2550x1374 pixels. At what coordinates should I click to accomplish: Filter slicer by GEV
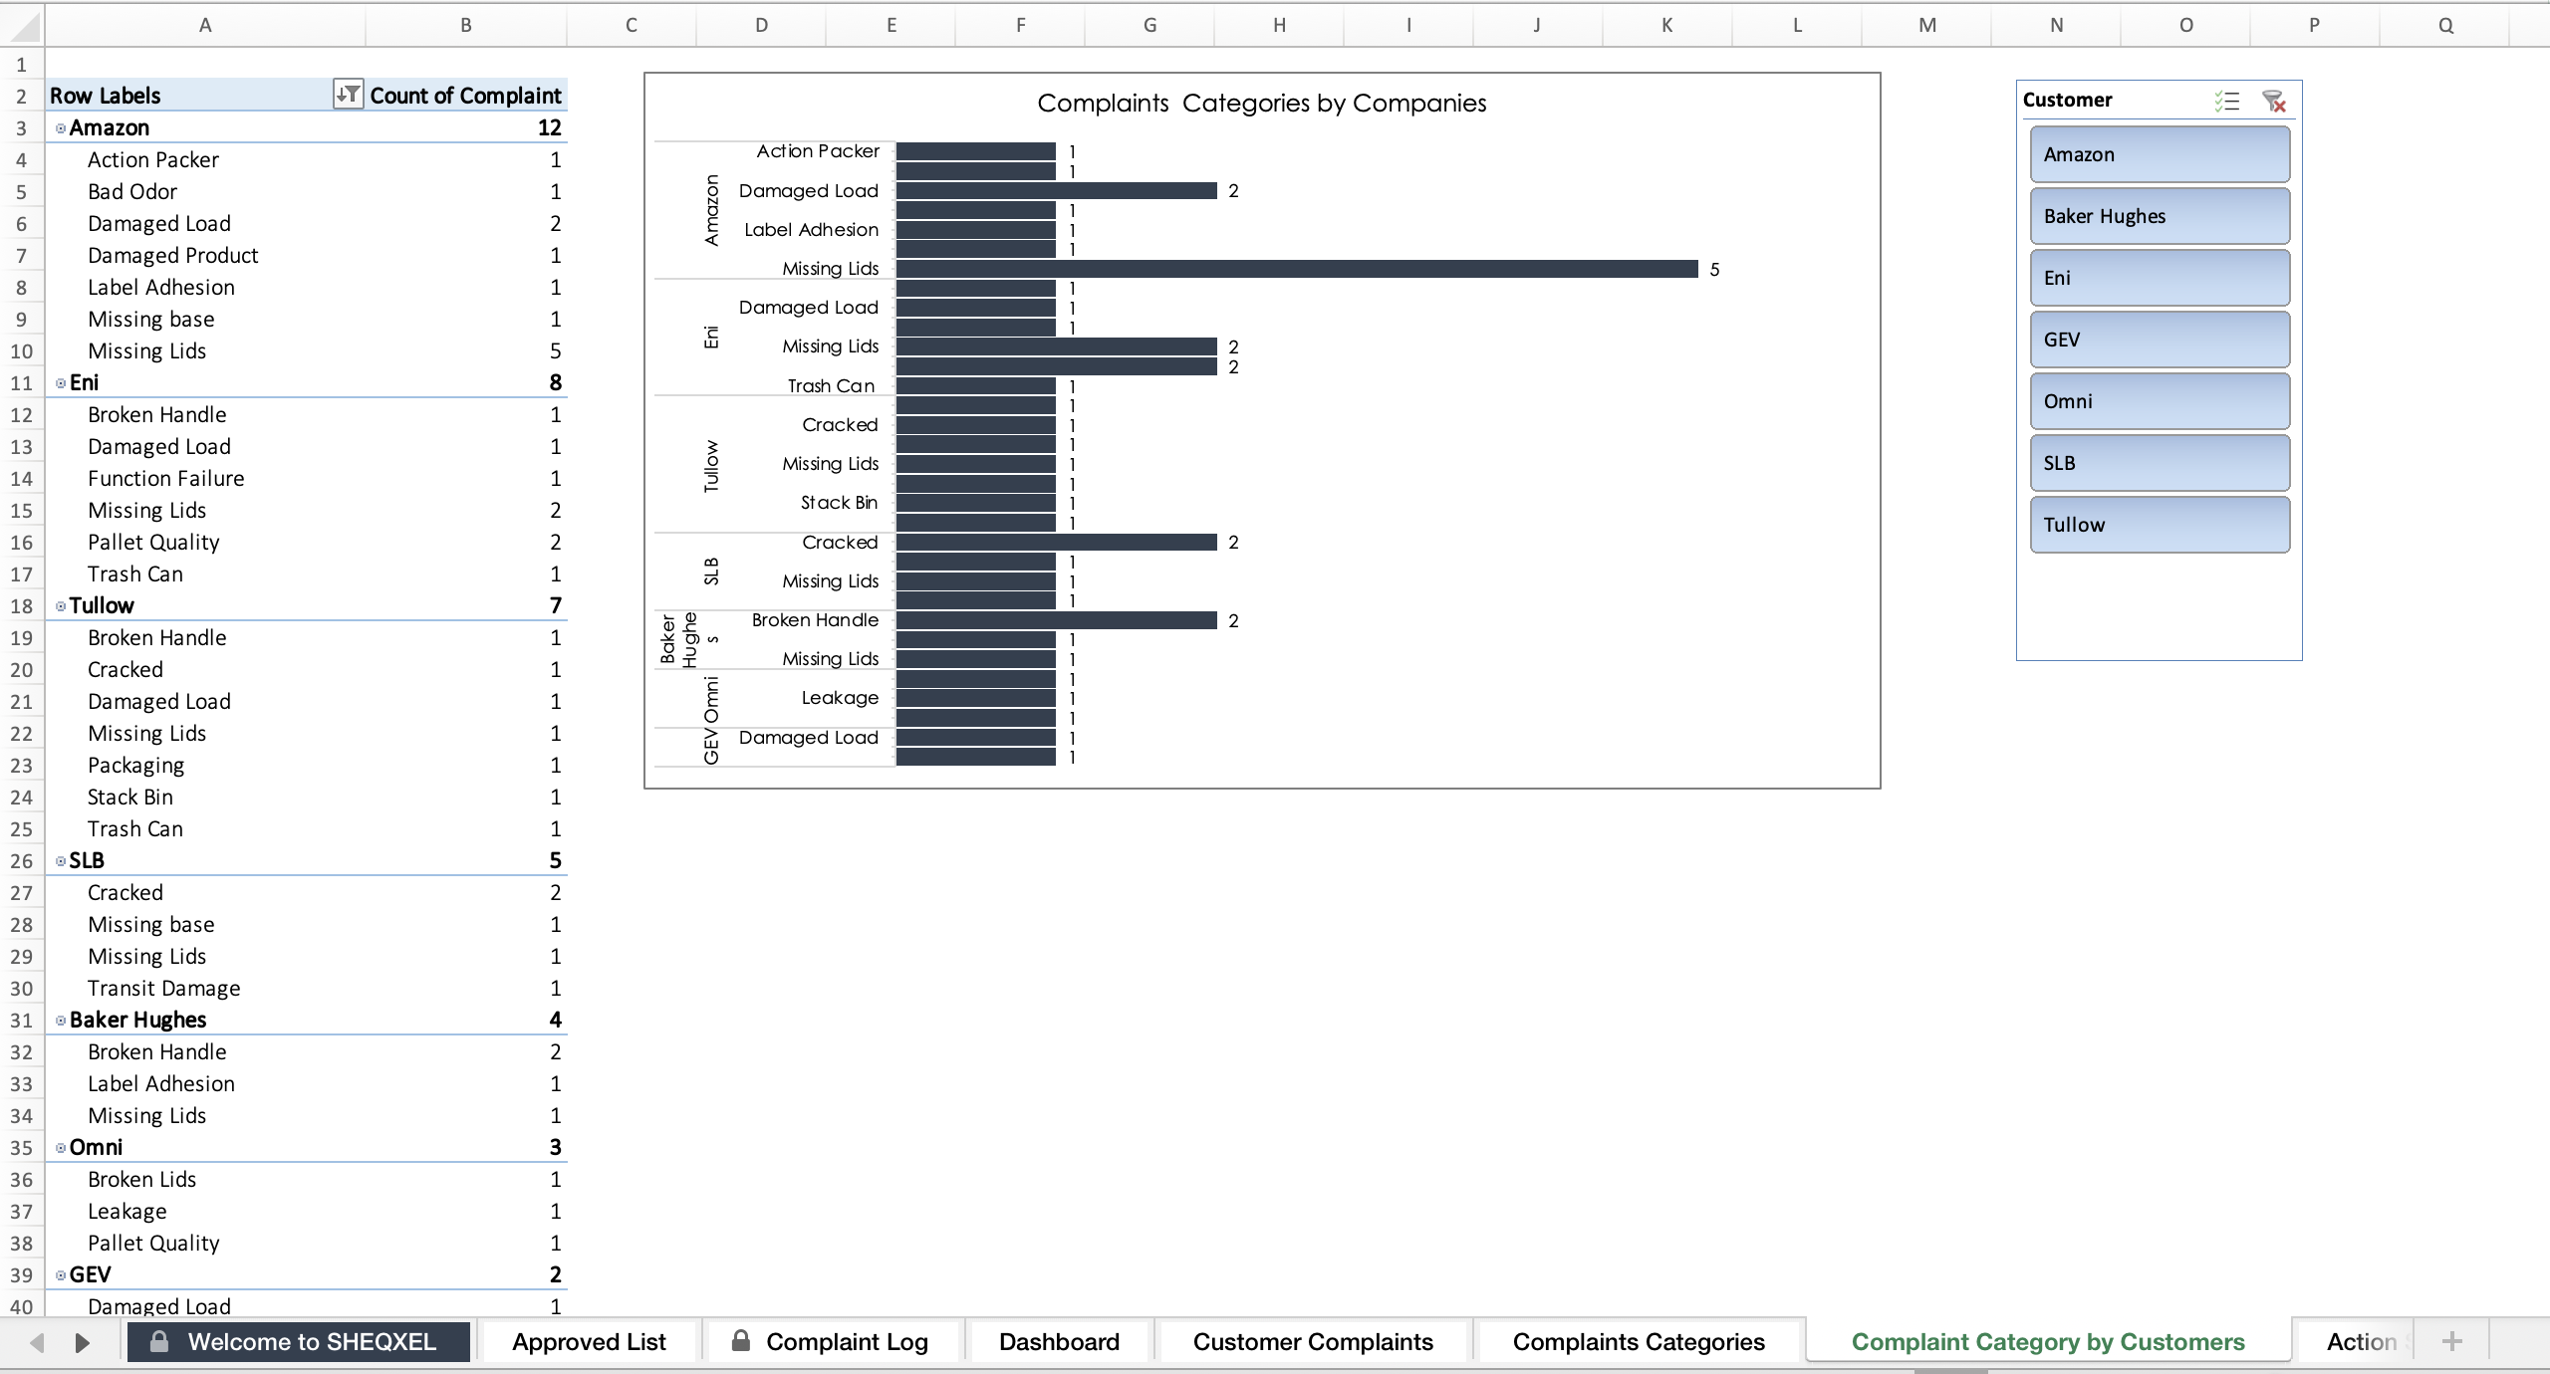point(2160,340)
